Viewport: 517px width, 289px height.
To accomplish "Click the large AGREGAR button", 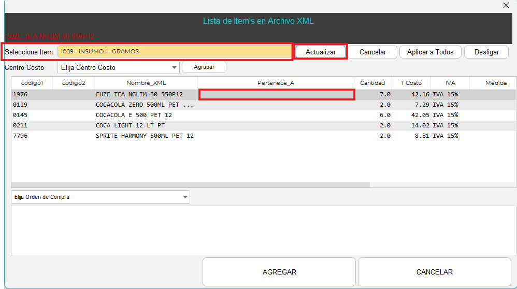I will tap(279, 272).
